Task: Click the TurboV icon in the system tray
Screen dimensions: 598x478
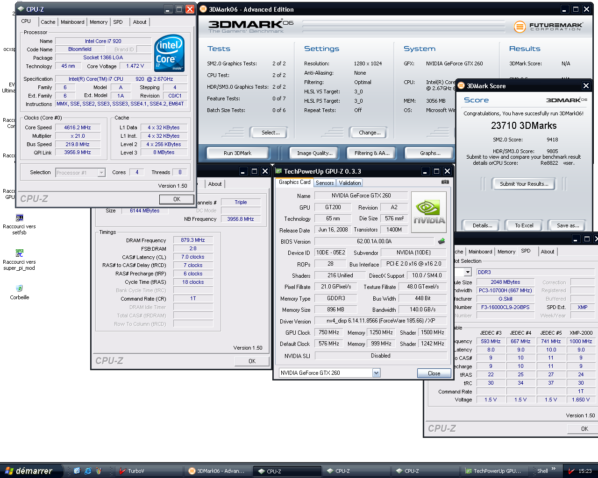Action: coord(571,471)
